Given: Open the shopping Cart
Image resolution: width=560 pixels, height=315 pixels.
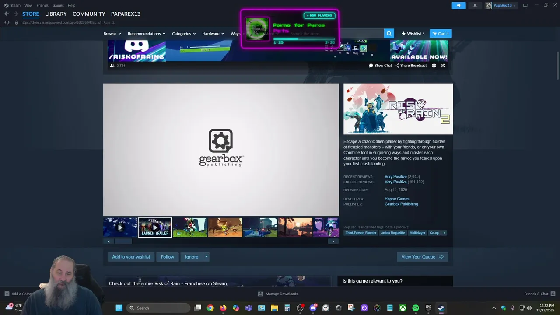Looking at the screenshot, I should point(441,34).
